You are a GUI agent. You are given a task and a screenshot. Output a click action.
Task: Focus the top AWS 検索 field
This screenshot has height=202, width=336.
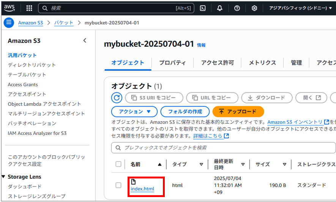tap(116, 8)
